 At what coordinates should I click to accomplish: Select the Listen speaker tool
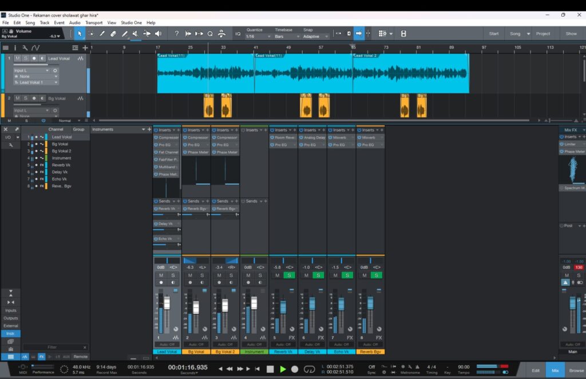click(159, 34)
